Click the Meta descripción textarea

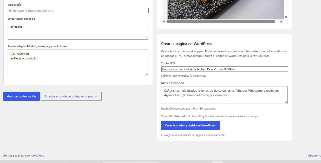pyautogui.click(x=224, y=95)
